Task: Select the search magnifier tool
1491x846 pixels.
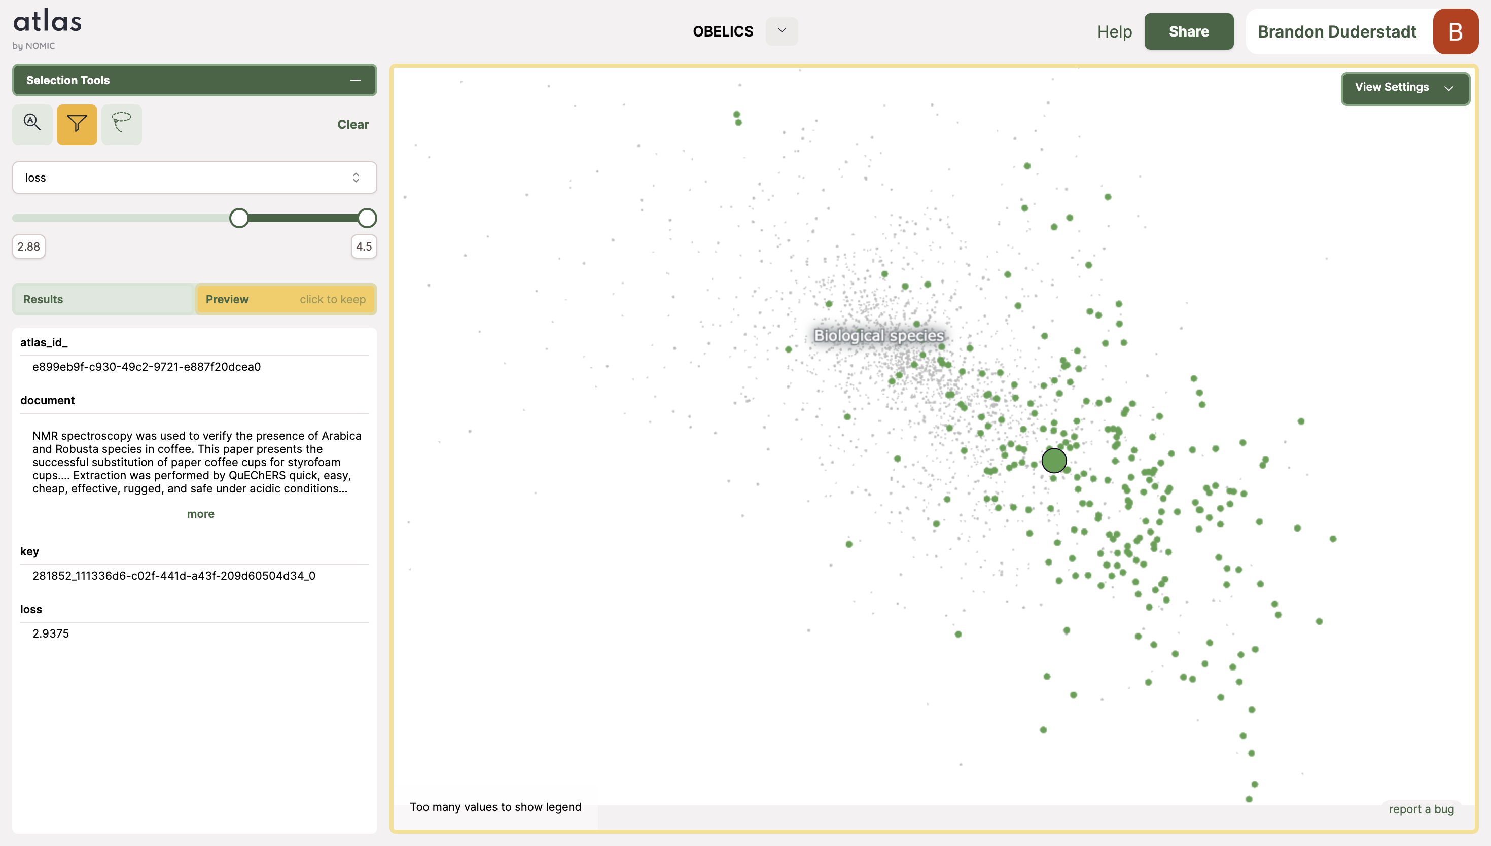Action: [32, 124]
